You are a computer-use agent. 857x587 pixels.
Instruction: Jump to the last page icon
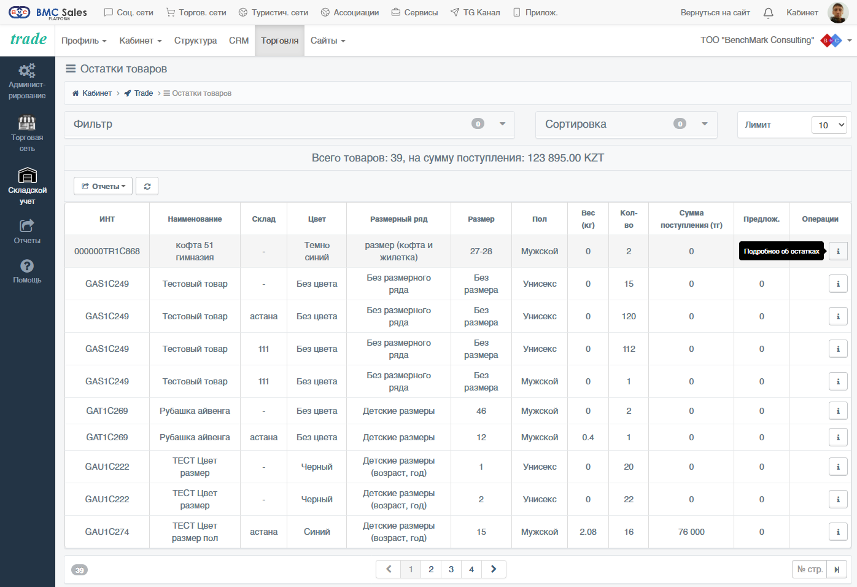click(837, 569)
